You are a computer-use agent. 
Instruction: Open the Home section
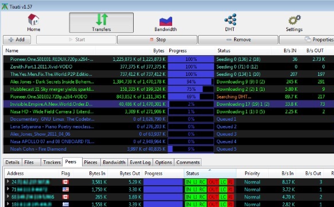33,22
